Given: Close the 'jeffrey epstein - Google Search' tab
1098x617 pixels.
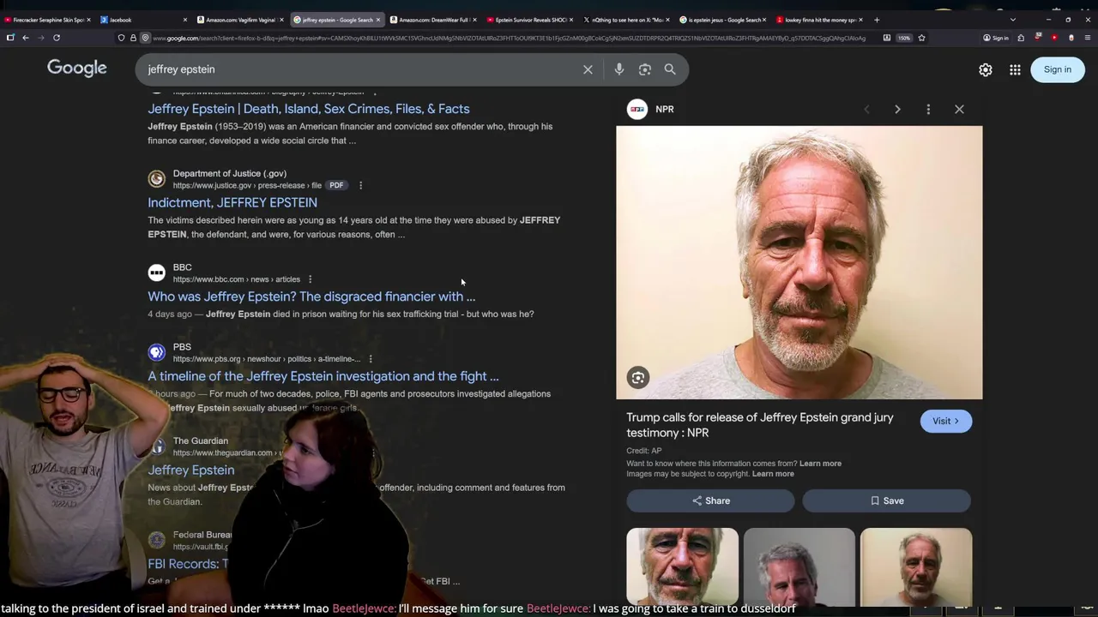Looking at the screenshot, I should point(377,20).
